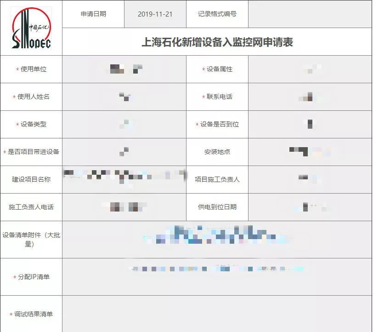373x332 pixels.
Task: Click the 申请日期 value 2019-11-21
Action: tap(155, 14)
